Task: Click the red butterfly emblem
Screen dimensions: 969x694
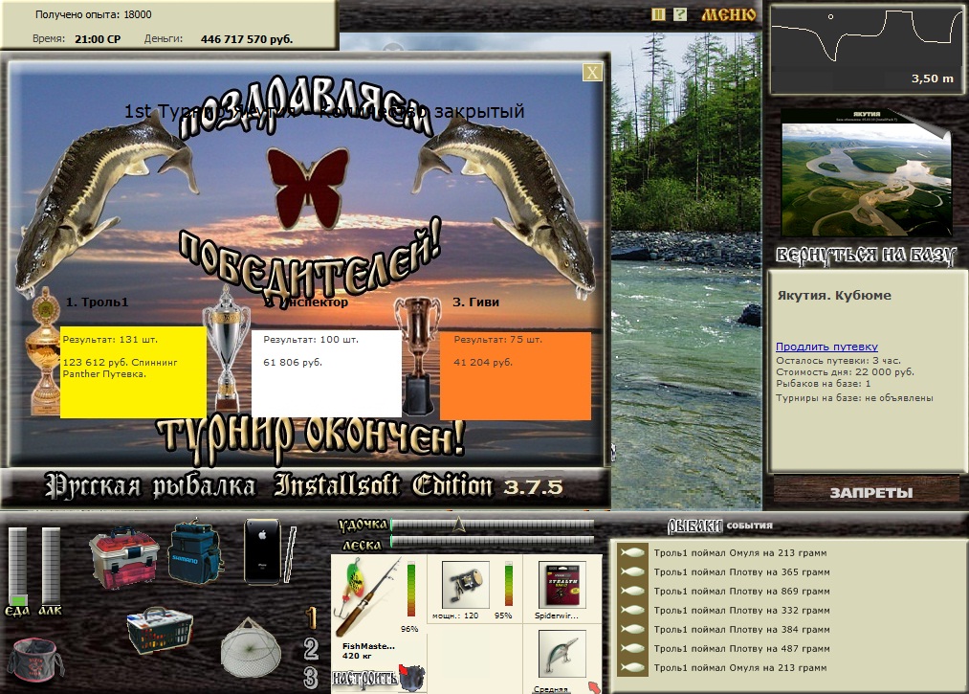Action: [x=308, y=188]
